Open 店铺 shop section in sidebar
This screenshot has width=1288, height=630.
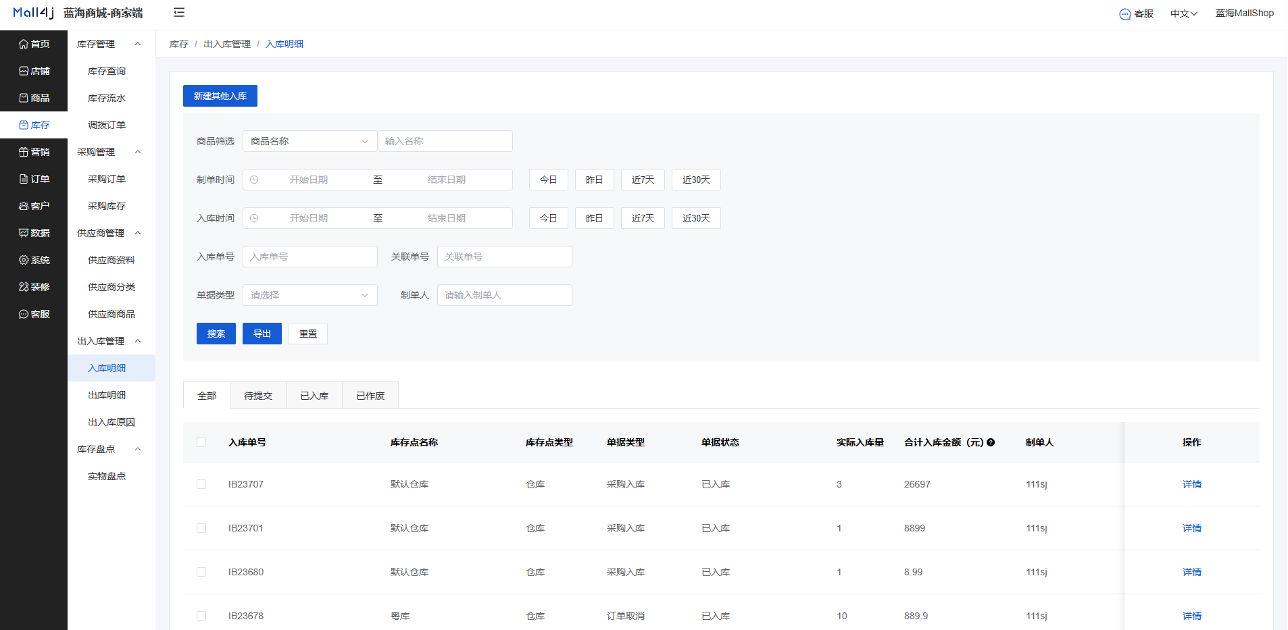[34, 71]
